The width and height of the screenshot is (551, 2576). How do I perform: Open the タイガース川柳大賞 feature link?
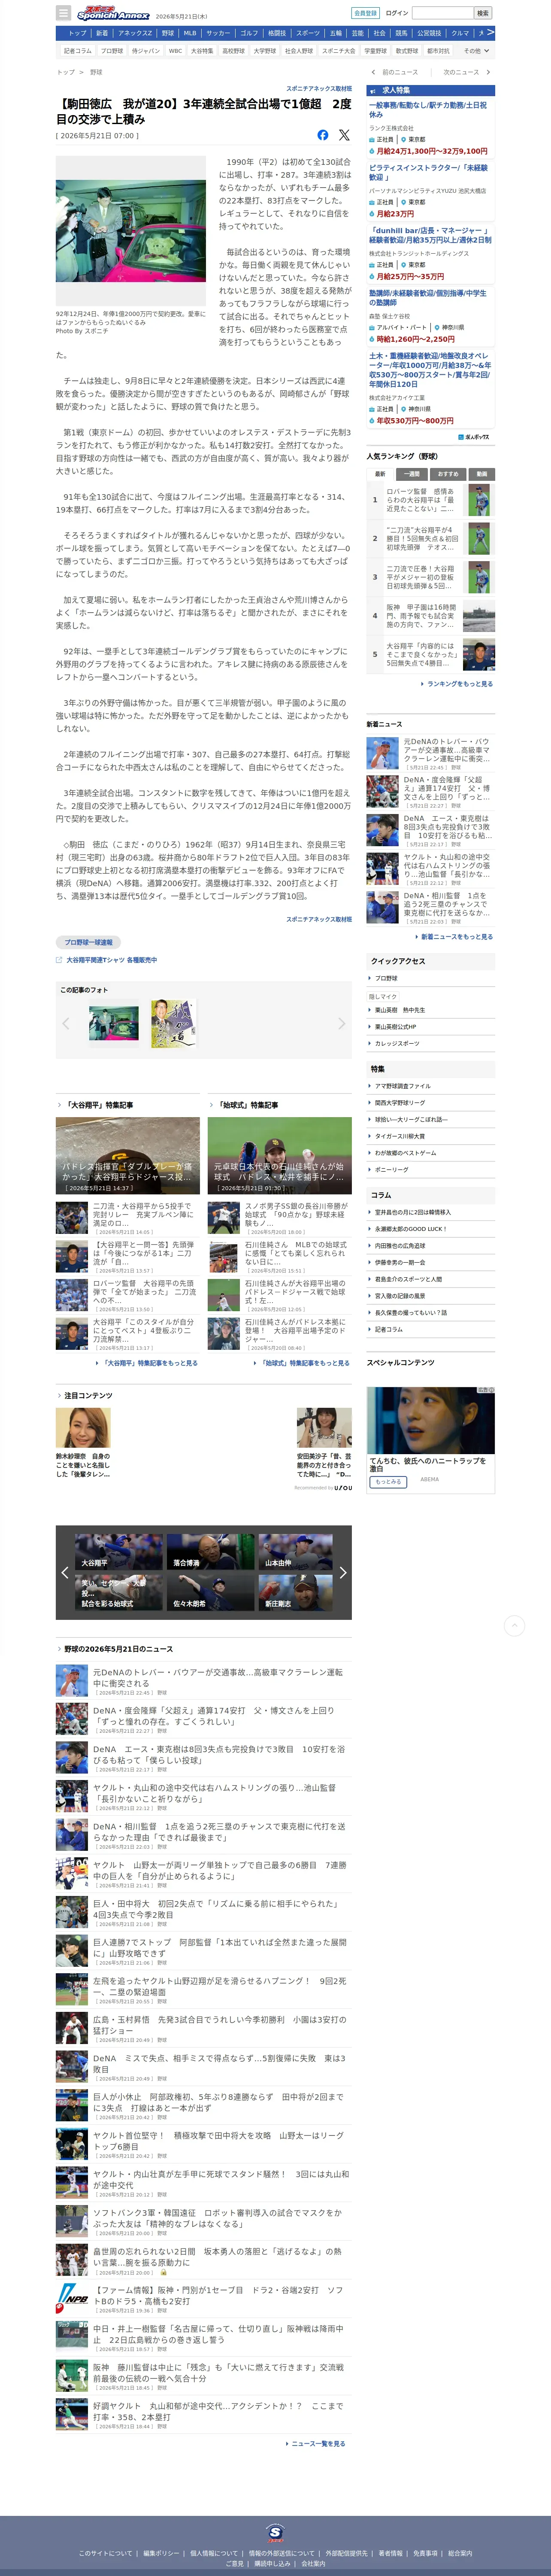click(400, 1136)
